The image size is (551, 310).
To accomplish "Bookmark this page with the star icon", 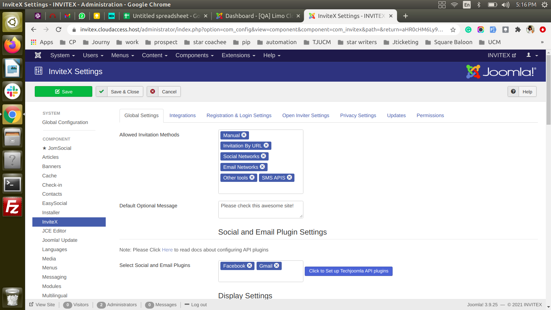I will (453, 30).
